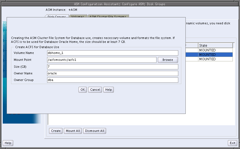Edit the Owner Group field containing dba
Image resolution: width=240 pixels, height=149 pixels.
(112, 80)
